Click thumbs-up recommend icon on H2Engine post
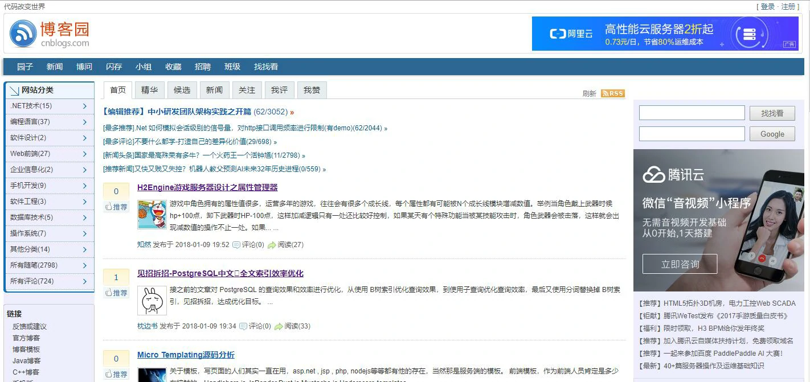The height and width of the screenshot is (382, 810). click(108, 207)
